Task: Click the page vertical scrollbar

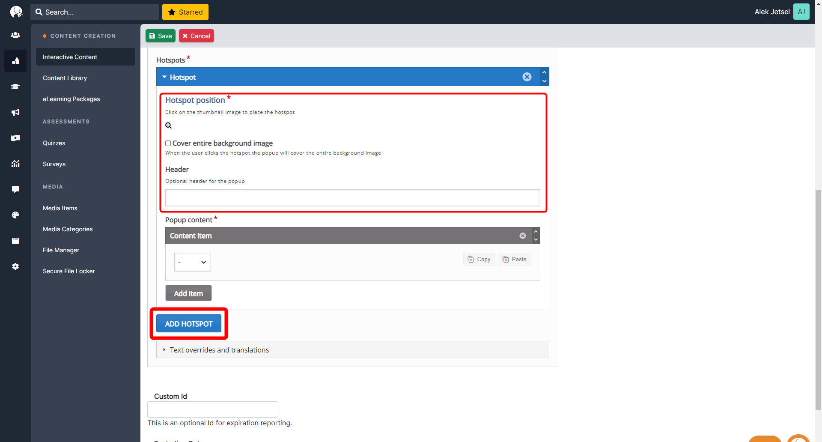Action: (818, 300)
